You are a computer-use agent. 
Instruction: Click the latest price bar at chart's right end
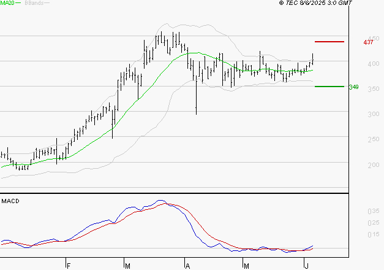click(313, 59)
